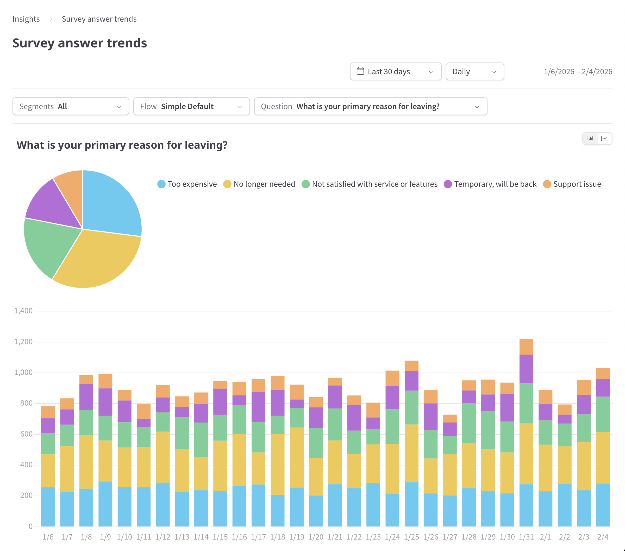The image size is (625, 551).
Task: Toggle No longer needed legend item
Action: click(259, 184)
